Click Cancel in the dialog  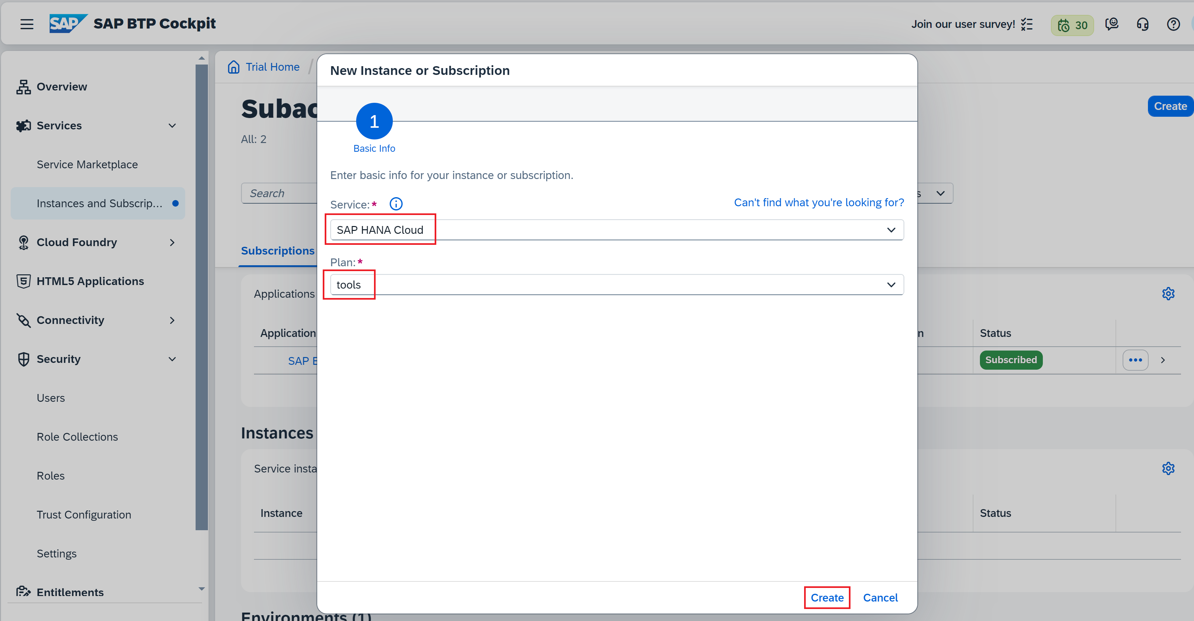880,597
